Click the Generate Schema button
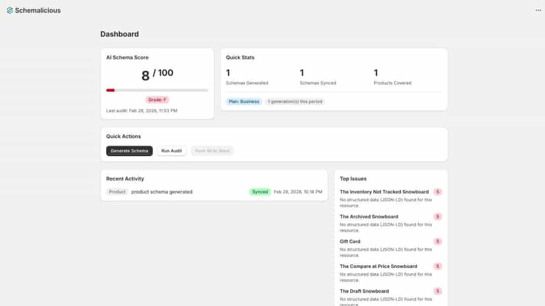Viewport: 545px width, 306px height. (129, 151)
